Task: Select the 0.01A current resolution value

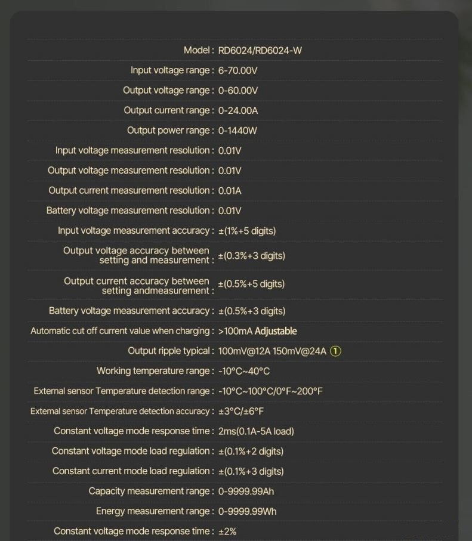Action: point(230,191)
